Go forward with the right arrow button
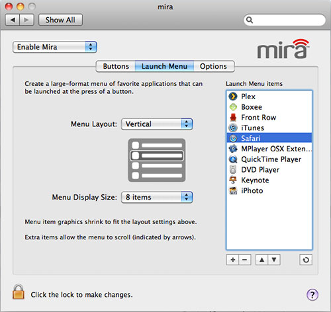331x312 pixels. [x=26, y=20]
